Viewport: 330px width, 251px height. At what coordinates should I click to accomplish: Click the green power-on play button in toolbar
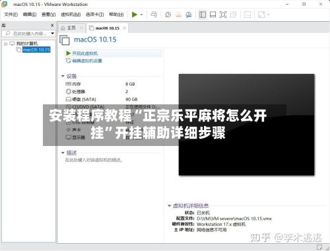135,15
